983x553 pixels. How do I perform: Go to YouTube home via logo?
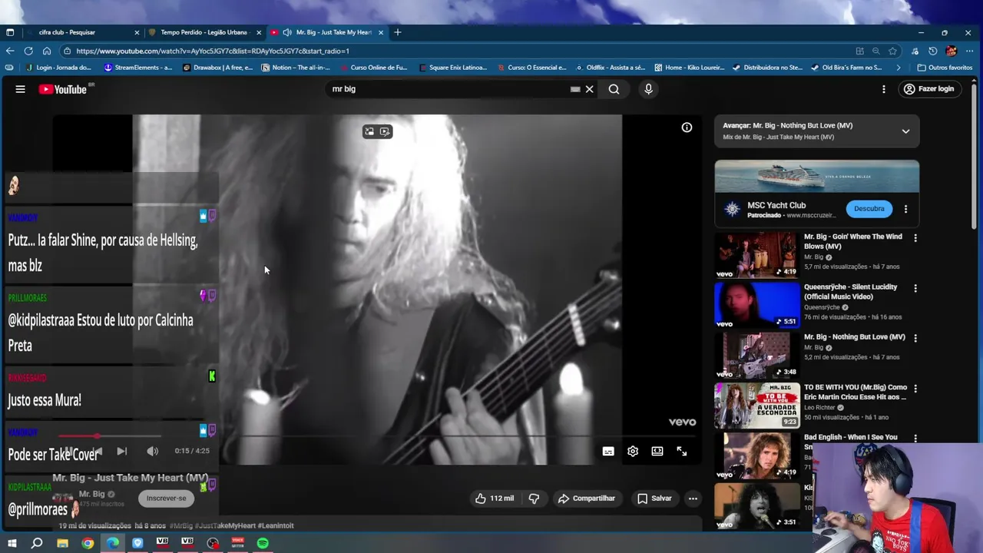(63, 89)
